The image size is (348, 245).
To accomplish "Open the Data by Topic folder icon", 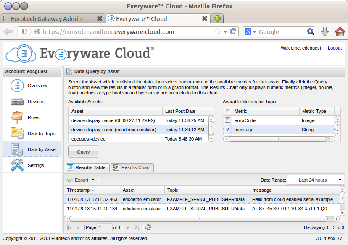I will [17, 133].
